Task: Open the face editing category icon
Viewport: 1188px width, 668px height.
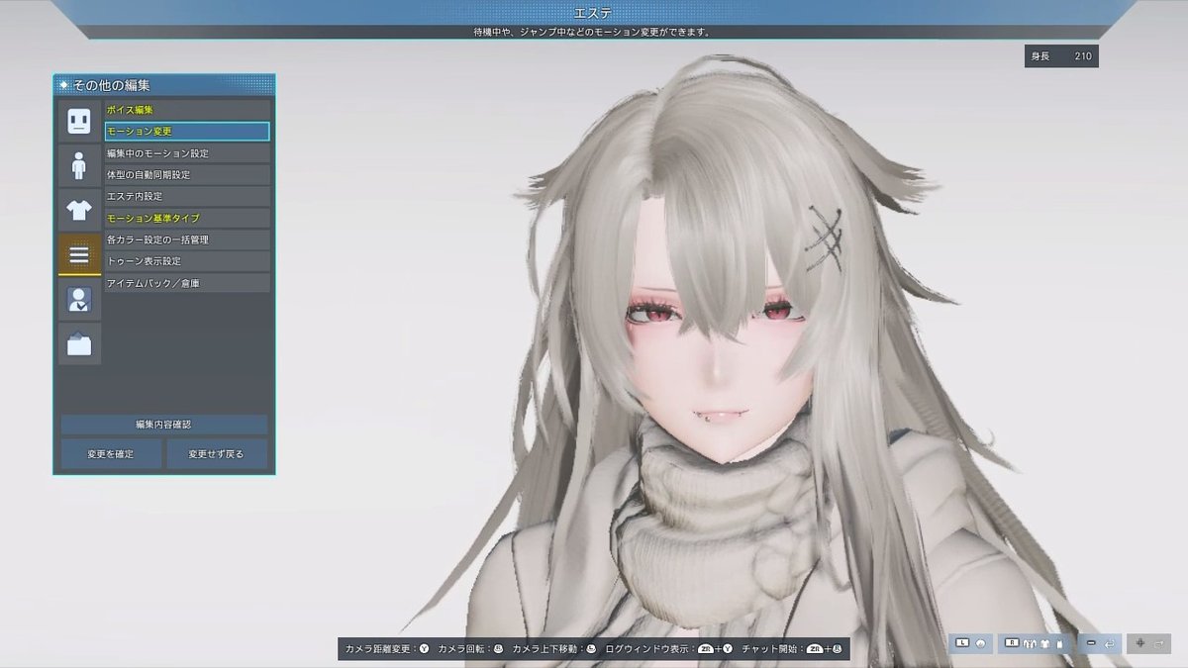Action: pos(79,121)
